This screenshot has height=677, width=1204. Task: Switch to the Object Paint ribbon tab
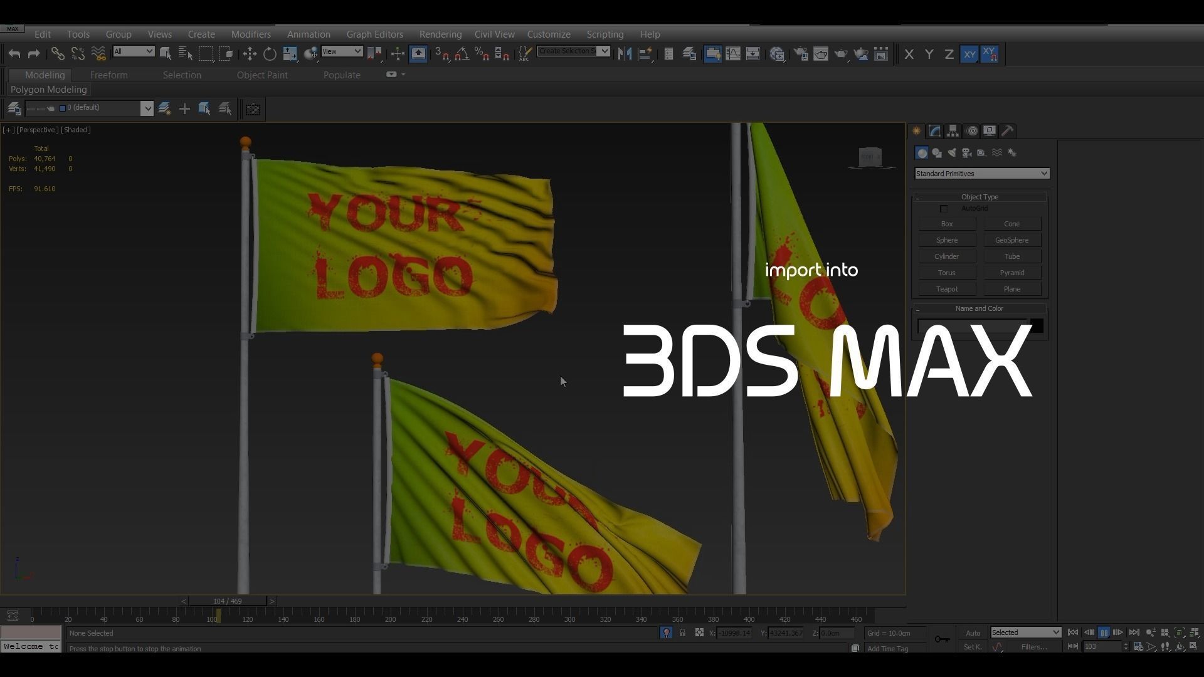(262, 75)
